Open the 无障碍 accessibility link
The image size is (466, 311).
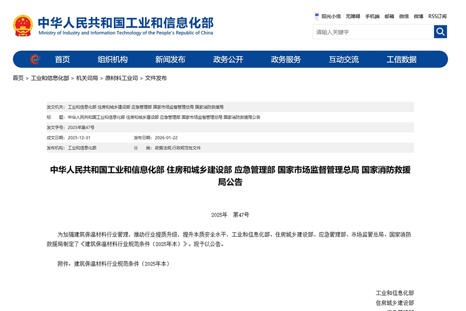click(353, 16)
